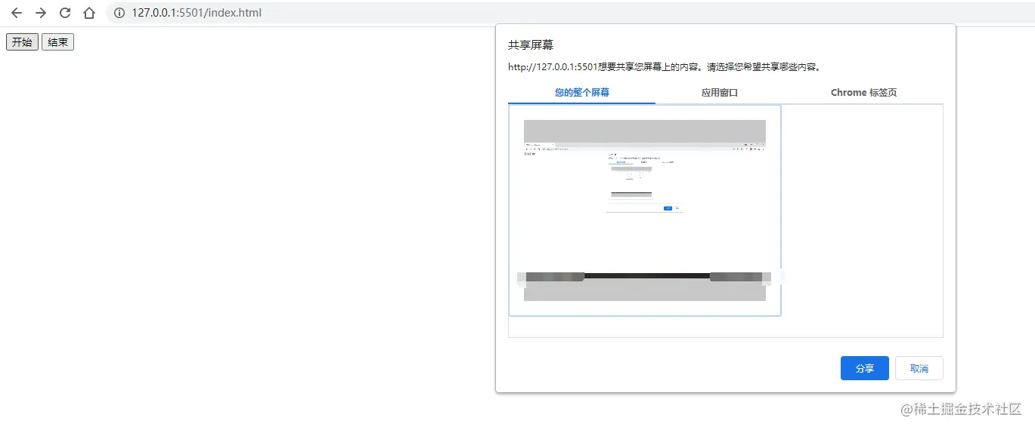Click the 结束 button on the page
1035x430 pixels.
pyautogui.click(x=57, y=42)
